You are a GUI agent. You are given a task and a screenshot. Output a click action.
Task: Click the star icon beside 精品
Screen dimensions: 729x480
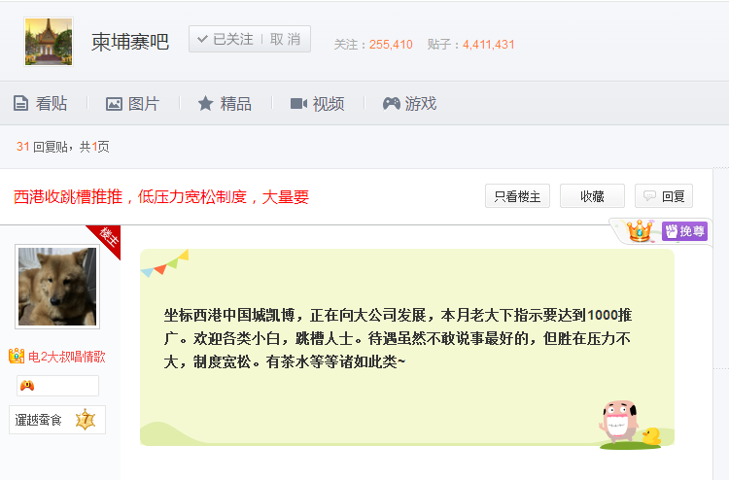(205, 103)
